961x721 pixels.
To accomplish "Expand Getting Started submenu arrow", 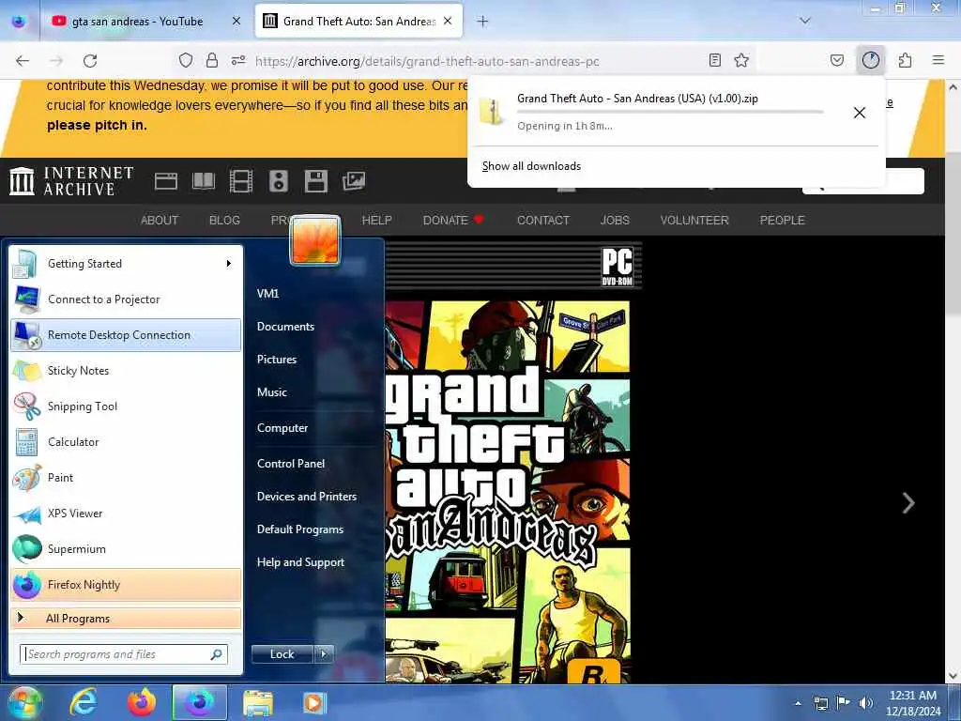I will (x=229, y=264).
